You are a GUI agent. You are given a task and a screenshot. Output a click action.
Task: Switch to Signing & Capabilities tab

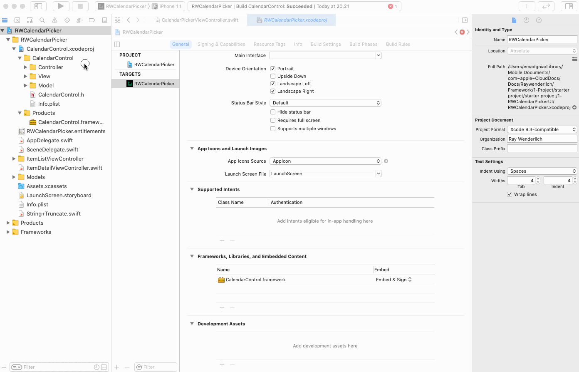[221, 44]
